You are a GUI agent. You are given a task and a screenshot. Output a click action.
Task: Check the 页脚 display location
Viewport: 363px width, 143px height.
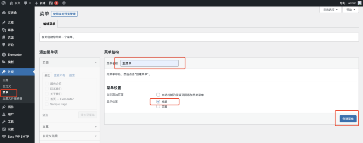pos(158,106)
